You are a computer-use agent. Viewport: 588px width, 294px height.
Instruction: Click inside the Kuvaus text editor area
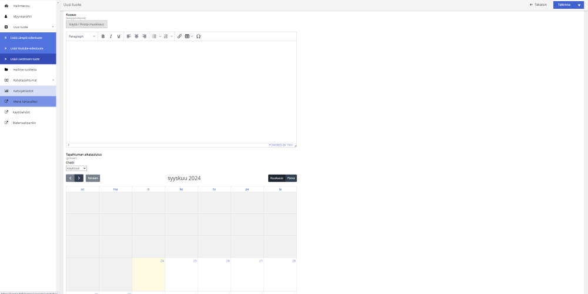pyautogui.click(x=181, y=92)
